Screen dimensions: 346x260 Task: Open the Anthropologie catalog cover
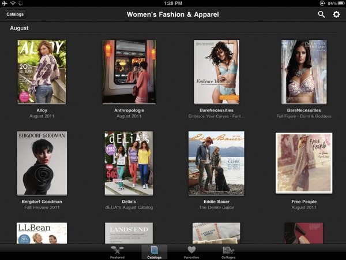pos(129,72)
